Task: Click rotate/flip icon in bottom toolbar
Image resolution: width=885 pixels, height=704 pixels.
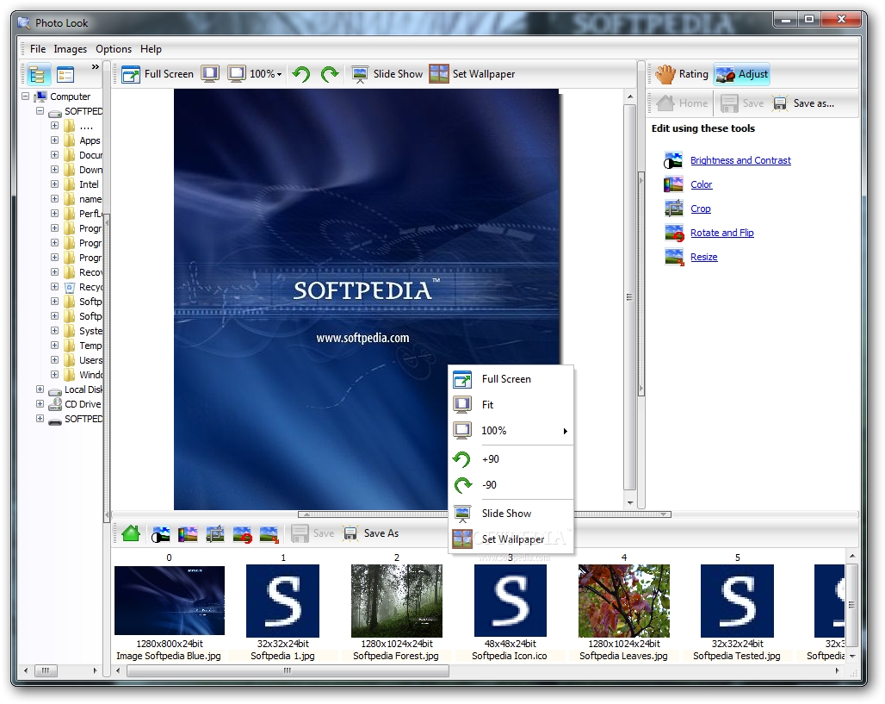Action: [242, 534]
